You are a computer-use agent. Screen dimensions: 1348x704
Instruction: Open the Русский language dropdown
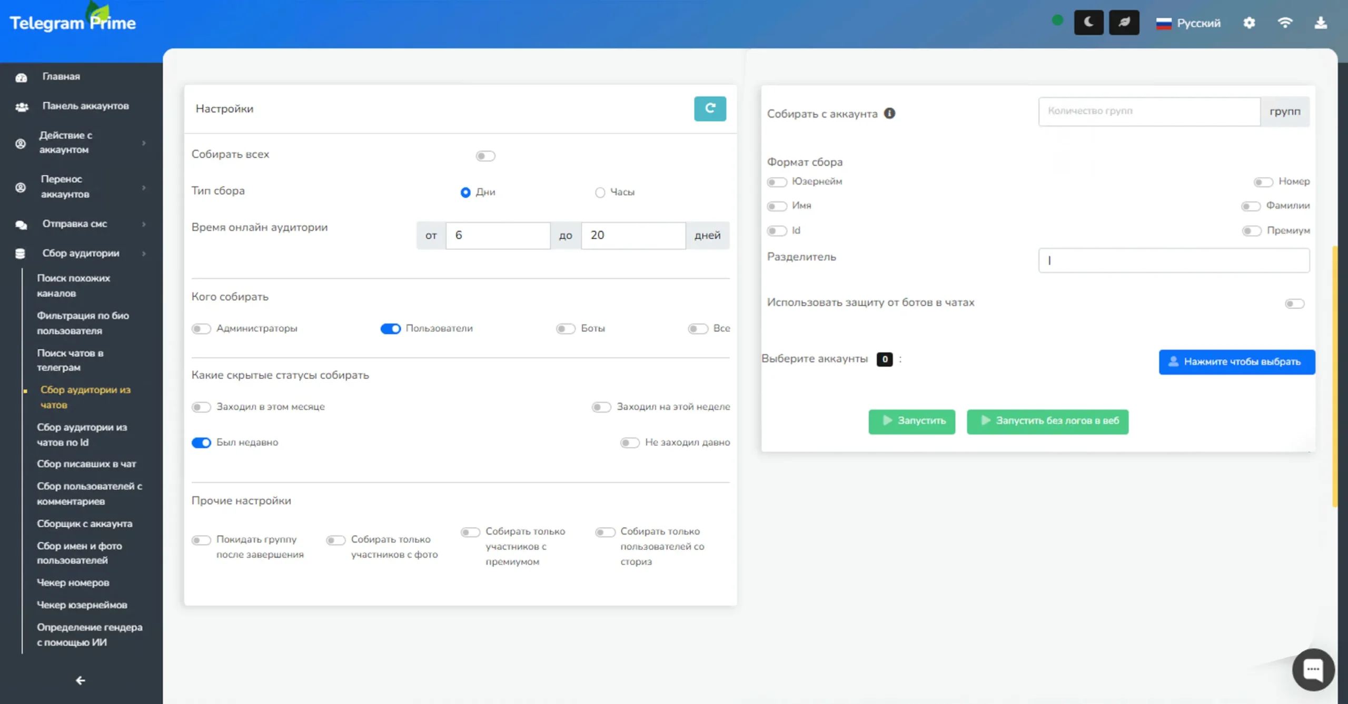pos(1188,23)
